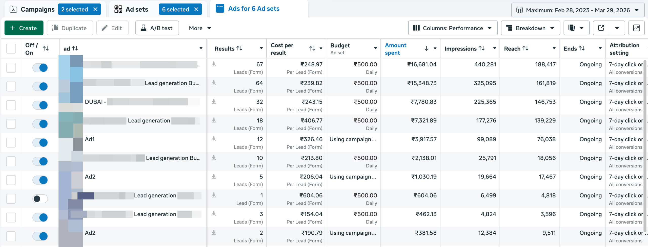The height and width of the screenshot is (247, 648).
Task: Click the Create button
Action: tap(24, 28)
